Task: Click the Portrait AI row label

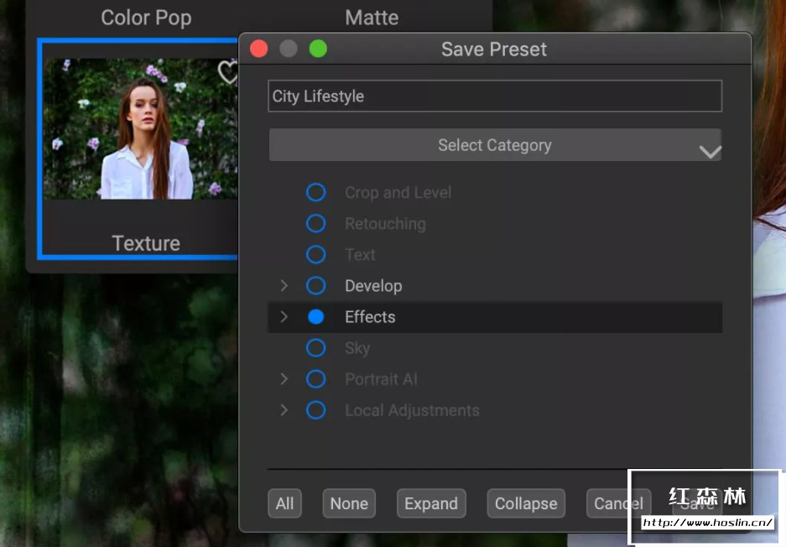Action: click(x=381, y=379)
